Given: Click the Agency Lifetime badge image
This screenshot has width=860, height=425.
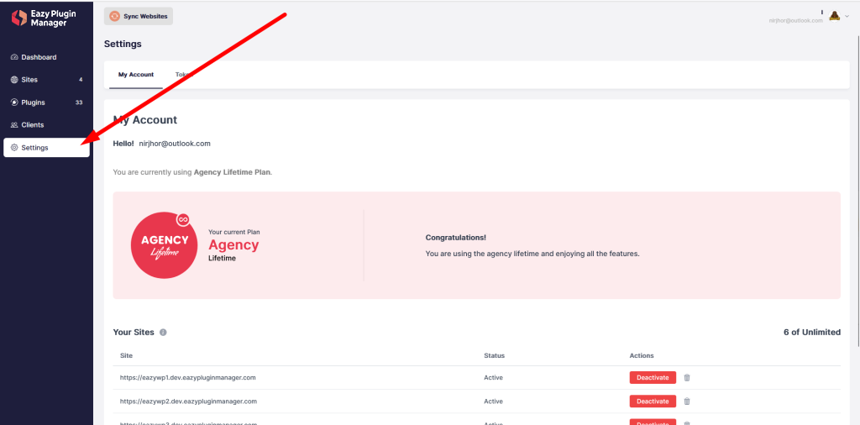Looking at the screenshot, I should click(164, 245).
